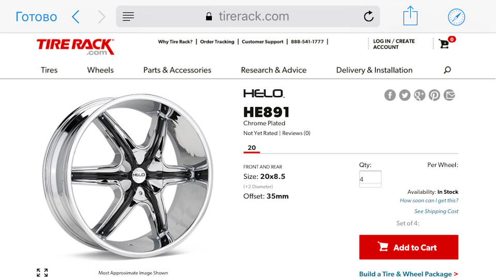Open the Tires menu
The height and width of the screenshot is (279, 496).
(49, 70)
